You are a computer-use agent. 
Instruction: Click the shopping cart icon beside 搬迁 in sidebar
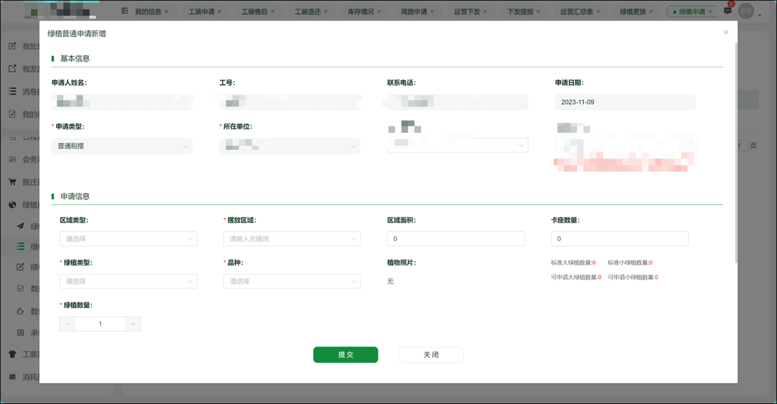[13, 181]
